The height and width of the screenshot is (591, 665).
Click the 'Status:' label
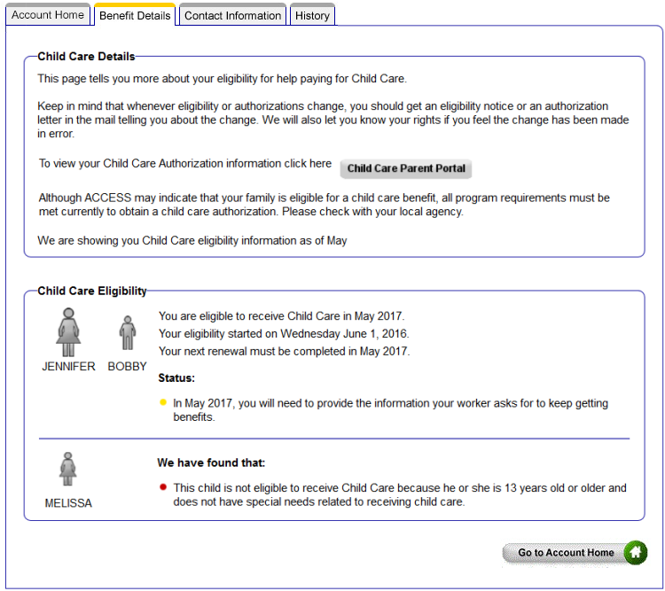pyautogui.click(x=176, y=378)
